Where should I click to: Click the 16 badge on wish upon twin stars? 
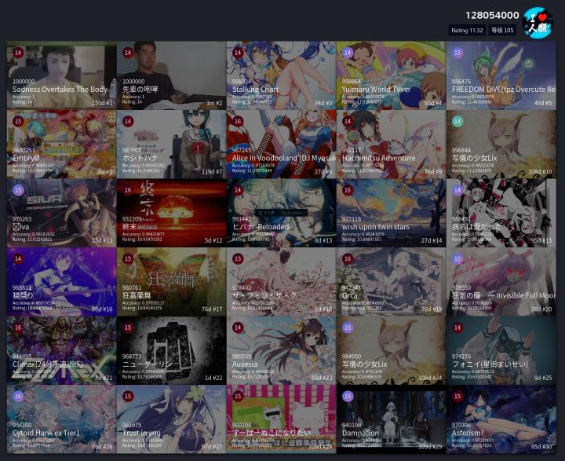[x=348, y=190]
